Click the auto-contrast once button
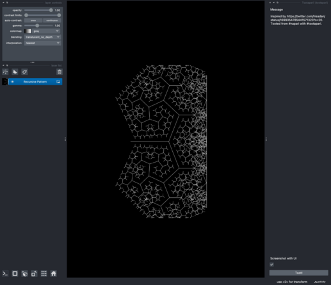 pyautogui.click(x=33, y=20)
